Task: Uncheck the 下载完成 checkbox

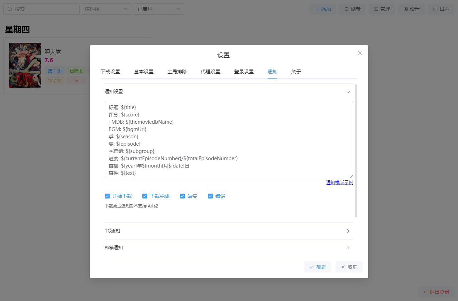Action: click(145, 196)
